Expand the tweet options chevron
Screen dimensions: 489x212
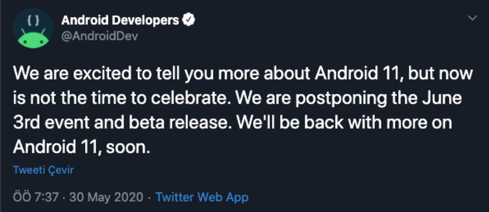click(x=472, y=18)
